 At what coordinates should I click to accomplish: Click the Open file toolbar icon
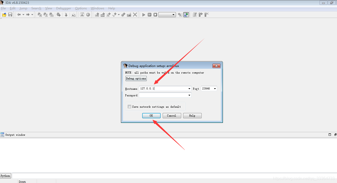tap(4, 15)
